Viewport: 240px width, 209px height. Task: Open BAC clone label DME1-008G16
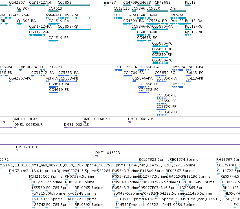tap(141, 119)
